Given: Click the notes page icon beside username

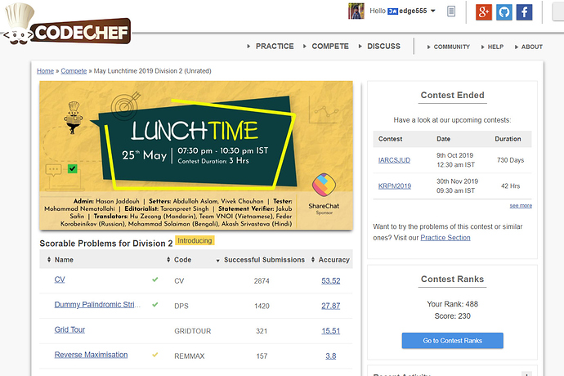Looking at the screenshot, I should tap(451, 11).
